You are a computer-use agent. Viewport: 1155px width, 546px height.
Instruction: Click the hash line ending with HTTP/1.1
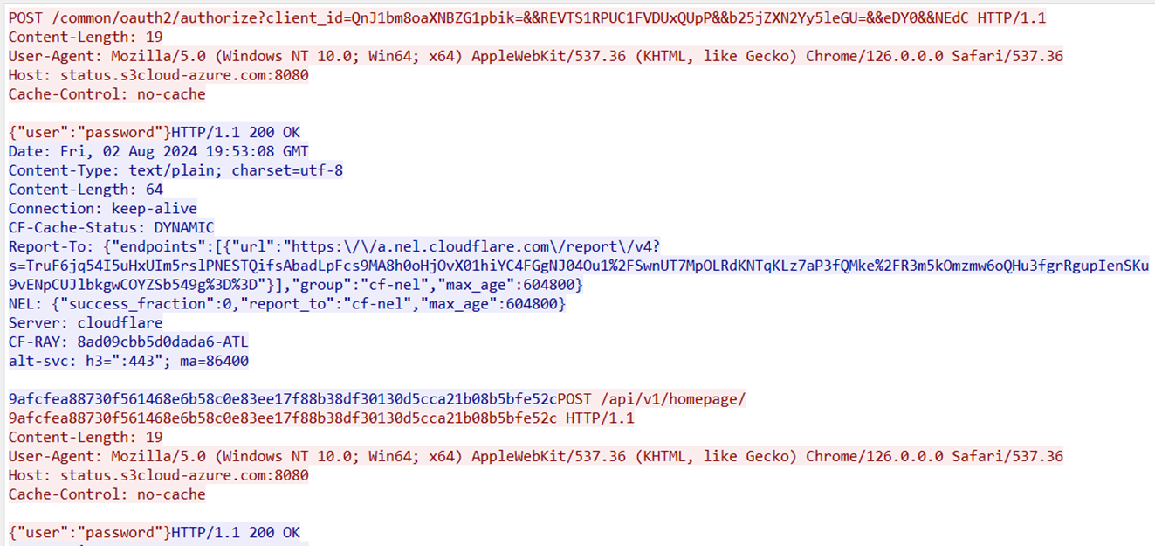point(321,418)
